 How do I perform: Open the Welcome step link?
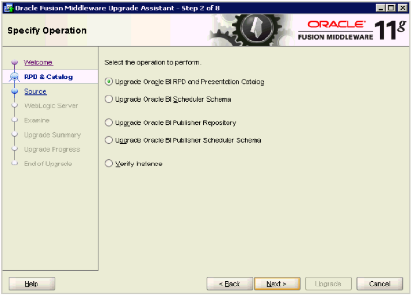[x=38, y=63]
